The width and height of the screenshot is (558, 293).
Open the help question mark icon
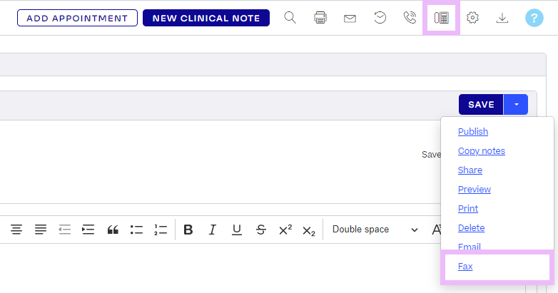[x=534, y=18]
